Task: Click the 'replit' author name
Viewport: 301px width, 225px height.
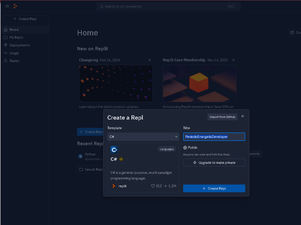Action: point(122,186)
